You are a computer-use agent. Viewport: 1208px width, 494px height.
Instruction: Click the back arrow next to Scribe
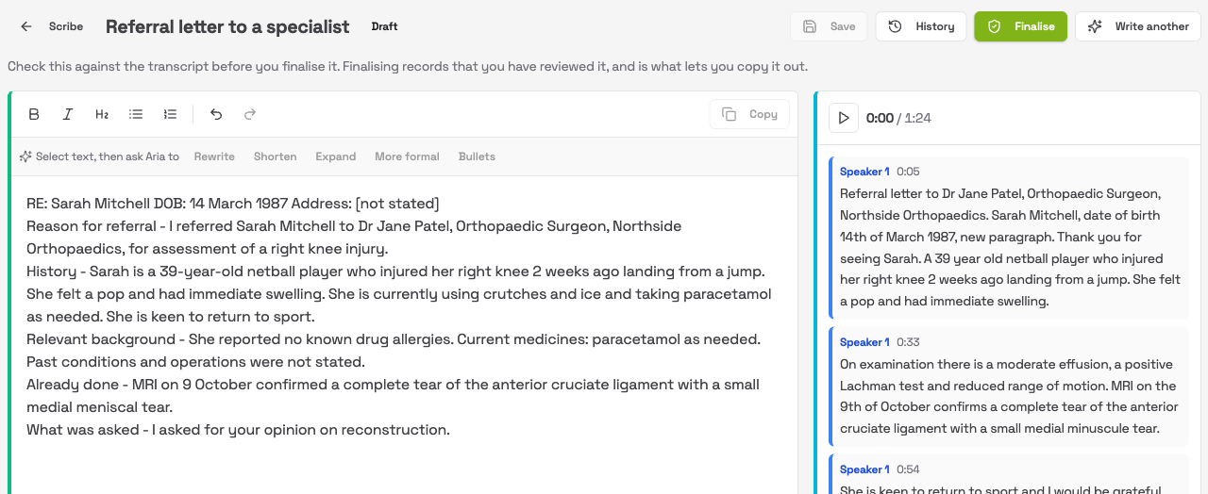point(26,26)
